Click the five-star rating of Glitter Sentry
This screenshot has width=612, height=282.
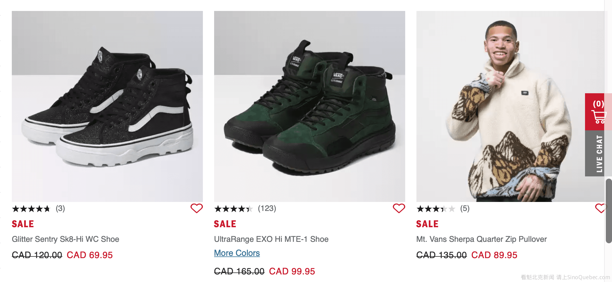pyautogui.click(x=31, y=209)
